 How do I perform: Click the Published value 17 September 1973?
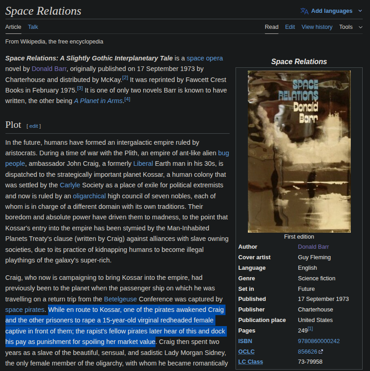click(323, 299)
